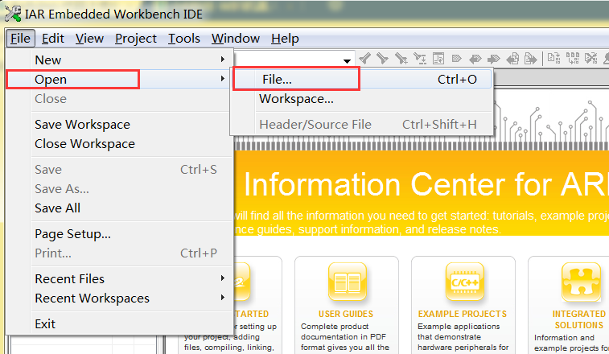Click the EXAMPLE PROJECTS heading link
The image size is (609, 354).
pyautogui.click(x=463, y=314)
